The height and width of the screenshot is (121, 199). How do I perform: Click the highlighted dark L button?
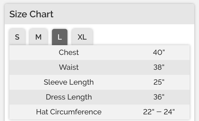[x=60, y=37]
